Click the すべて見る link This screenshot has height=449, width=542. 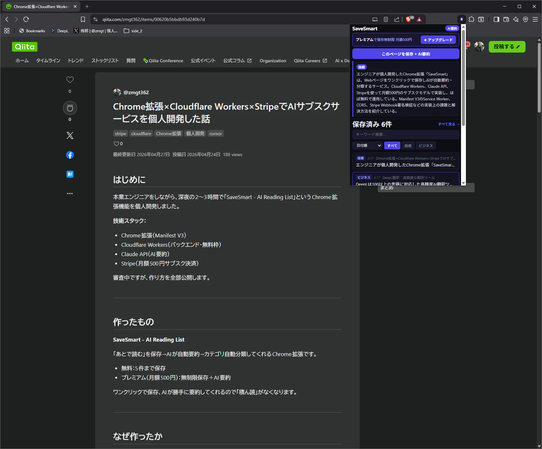[448, 124]
